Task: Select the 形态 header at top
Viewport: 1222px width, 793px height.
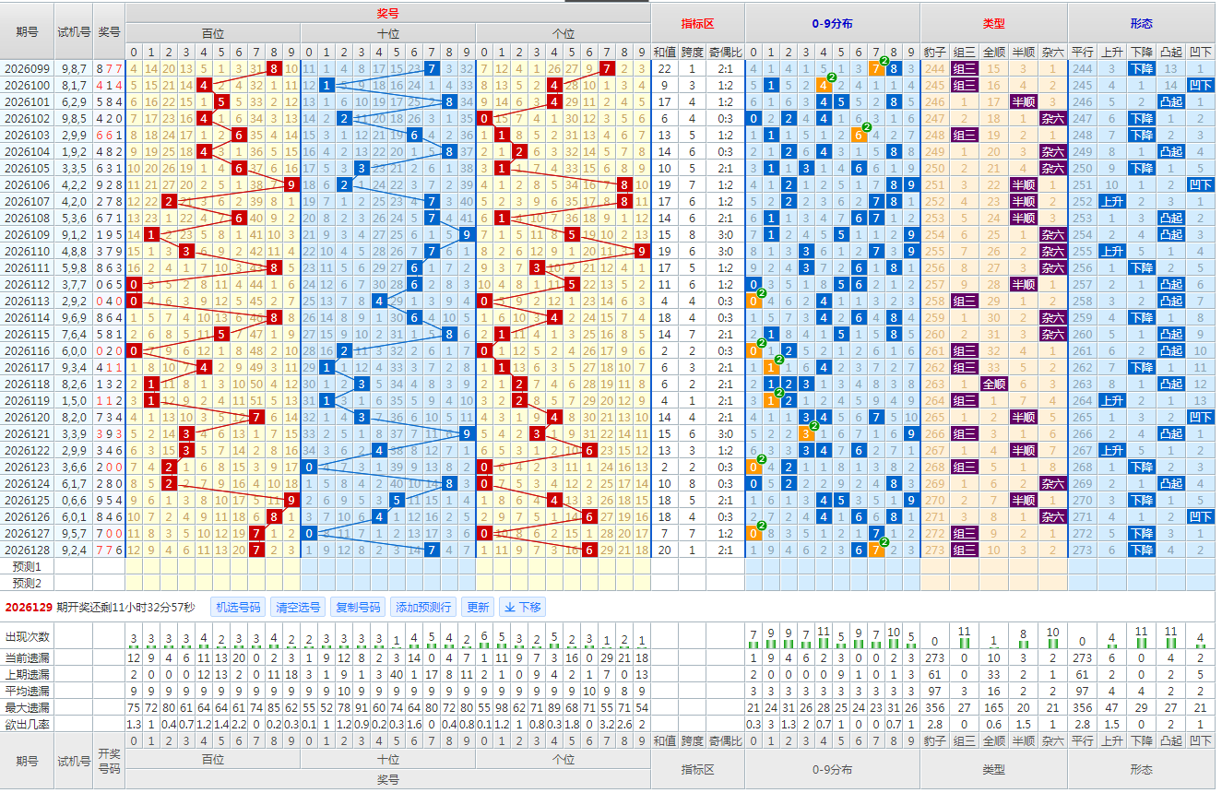Action: (x=1142, y=23)
